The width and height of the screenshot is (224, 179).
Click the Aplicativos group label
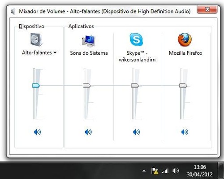(x=81, y=26)
